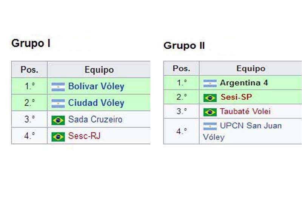Open the Bolívar Vóley team link
Viewport: 302px width, 200px height.
[96, 86]
